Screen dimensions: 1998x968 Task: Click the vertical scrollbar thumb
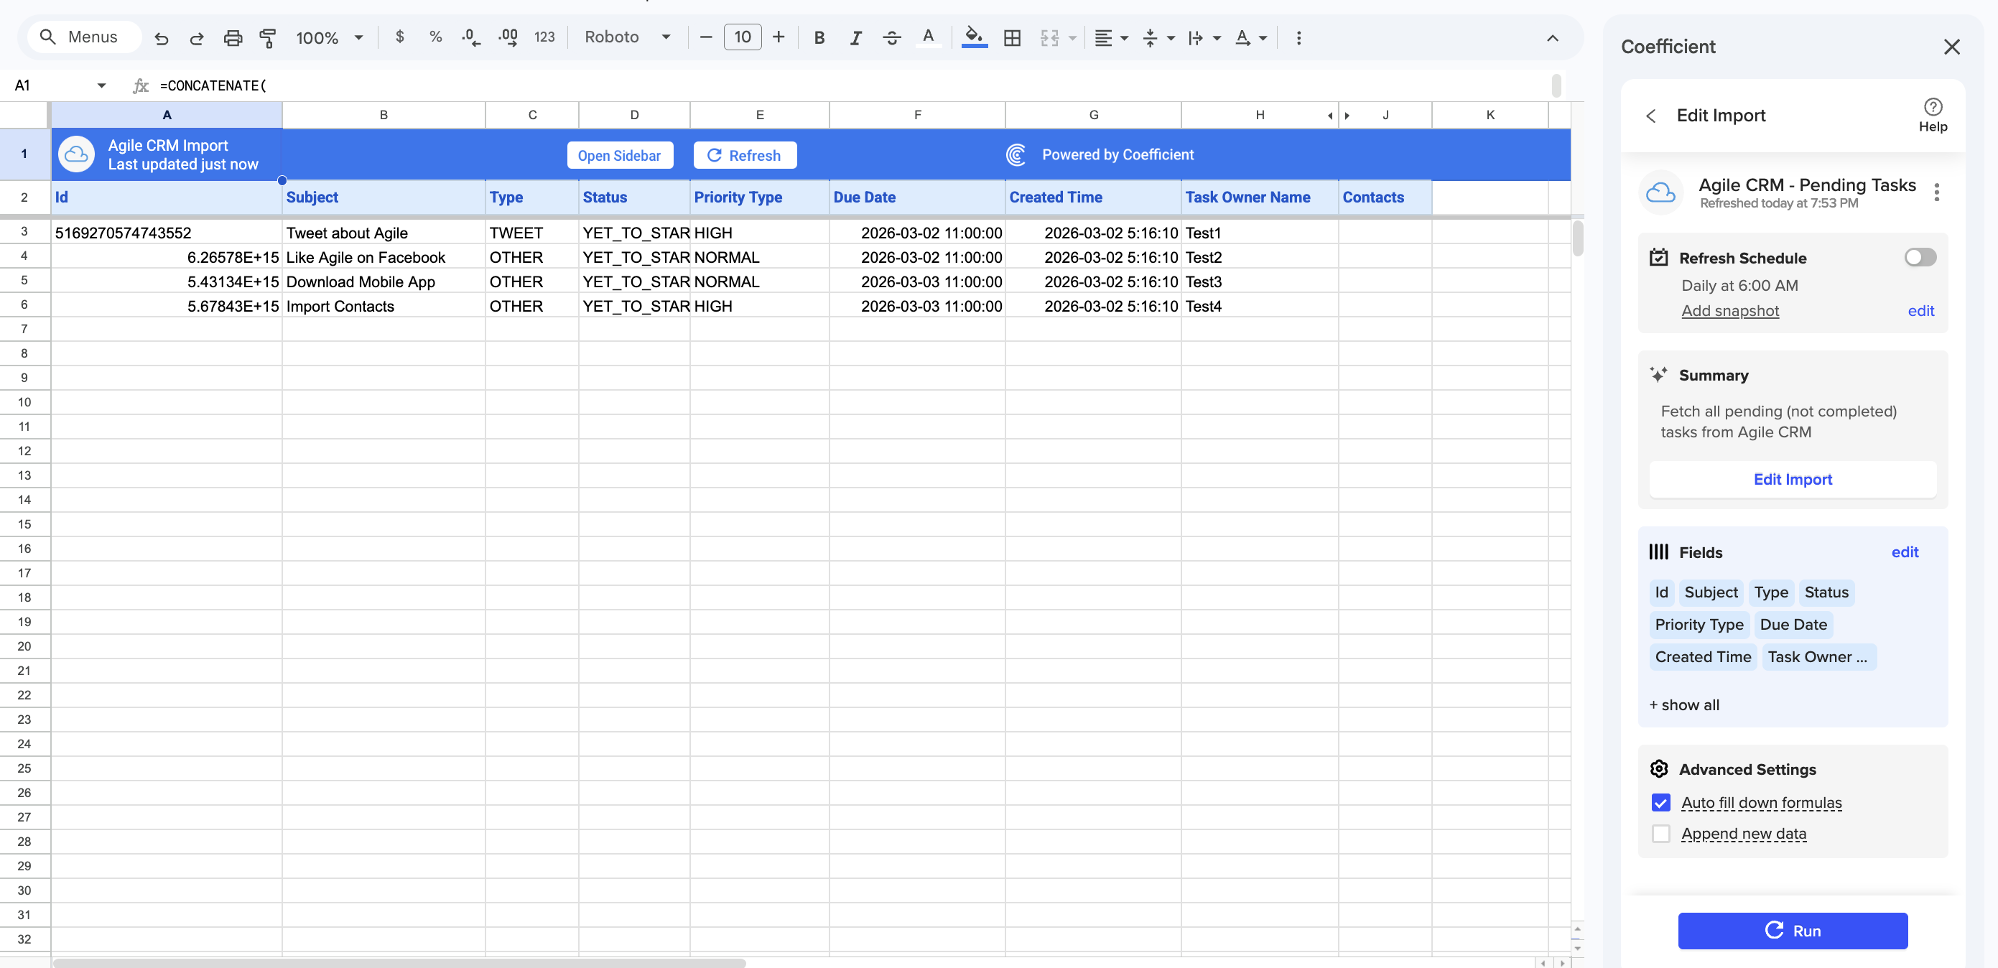pos(1578,238)
